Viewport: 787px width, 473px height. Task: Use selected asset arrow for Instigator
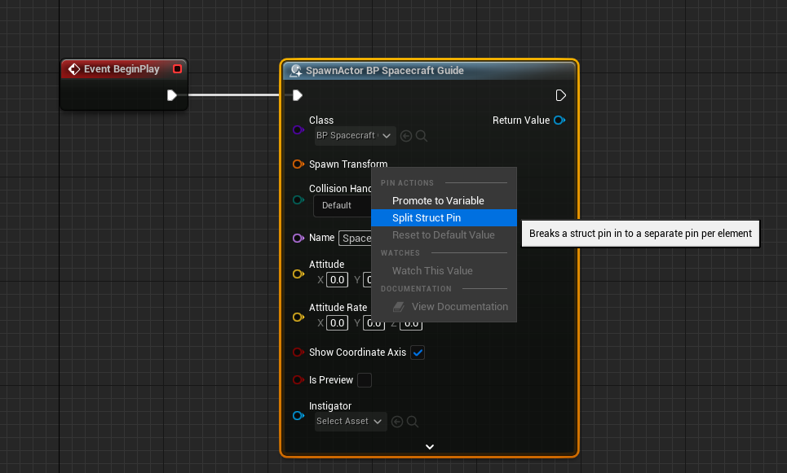tap(397, 422)
